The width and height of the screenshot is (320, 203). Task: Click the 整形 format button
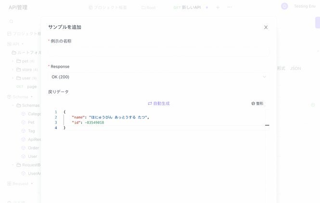coord(257,104)
